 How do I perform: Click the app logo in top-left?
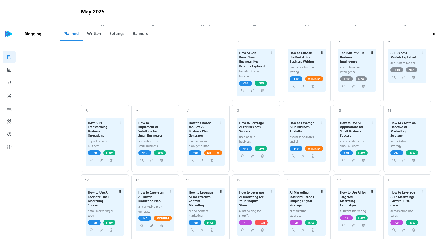[9, 34]
